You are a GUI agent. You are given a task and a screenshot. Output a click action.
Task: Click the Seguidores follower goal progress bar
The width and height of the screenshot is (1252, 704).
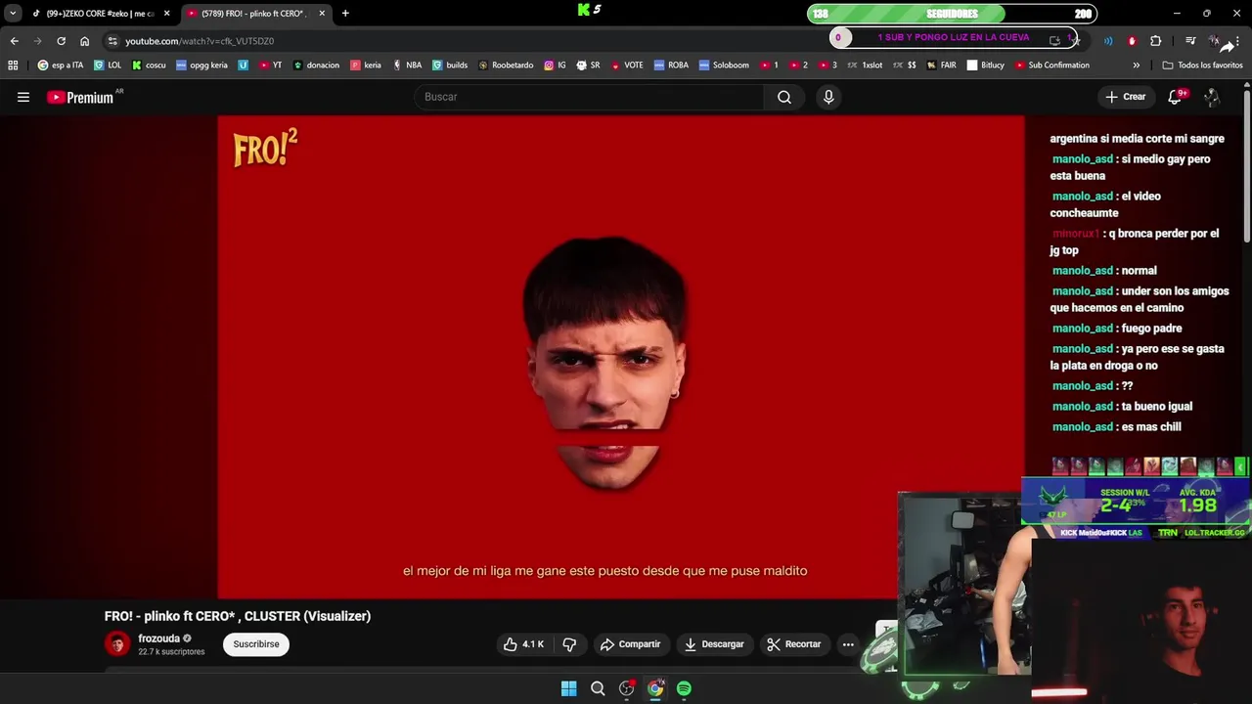952,14
